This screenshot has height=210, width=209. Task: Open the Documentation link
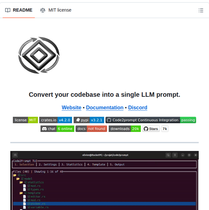tap(104, 107)
